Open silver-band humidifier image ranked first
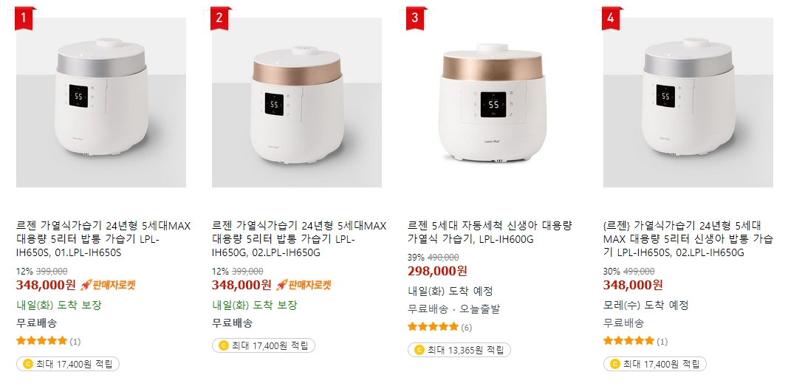The width and height of the screenshot is (788, 386). (101, 103)
